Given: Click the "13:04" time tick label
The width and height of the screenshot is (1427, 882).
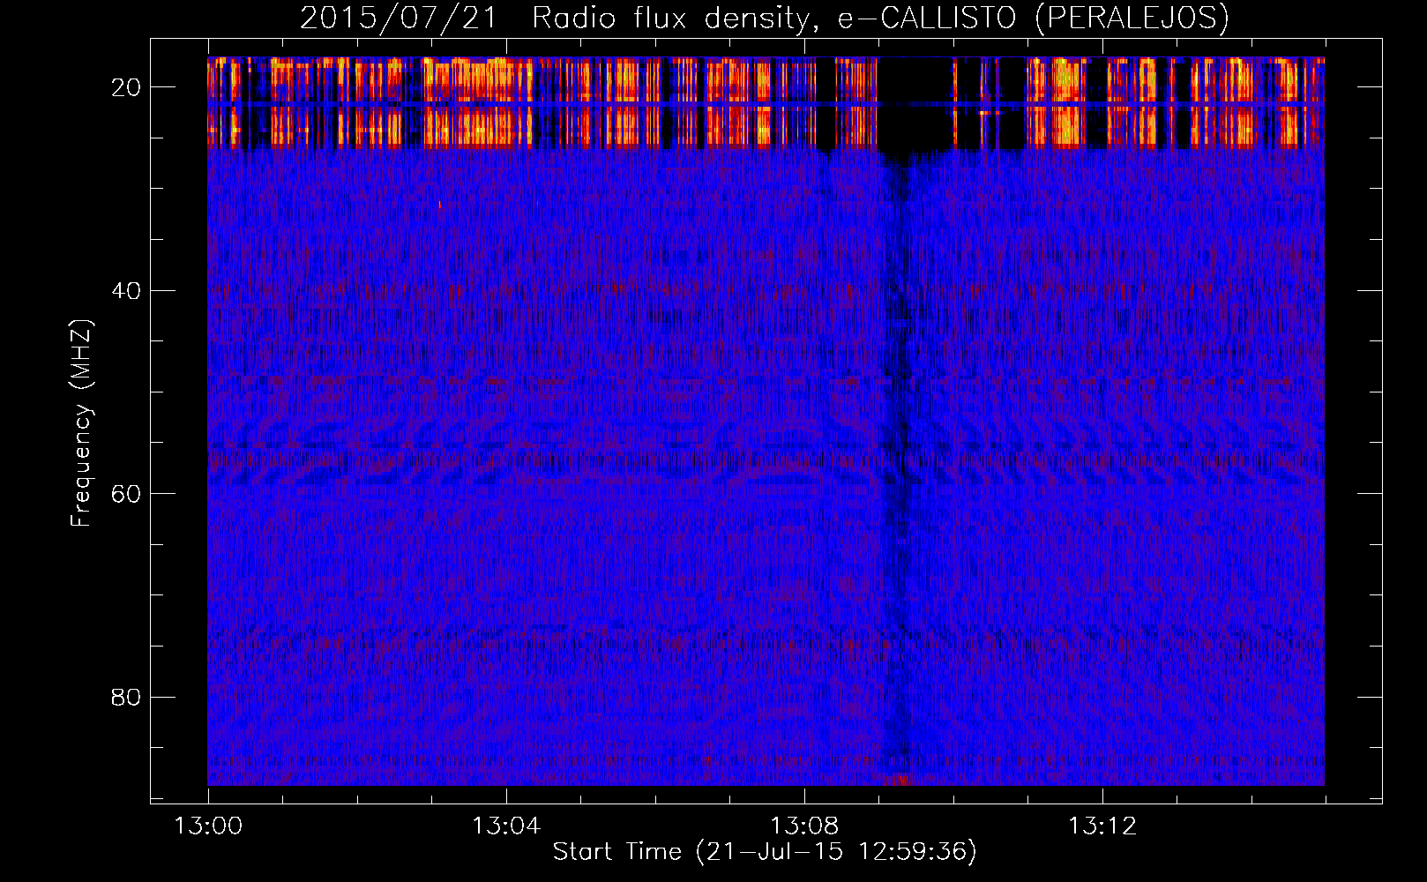Looking at the screenshot, I should (506, 826).
